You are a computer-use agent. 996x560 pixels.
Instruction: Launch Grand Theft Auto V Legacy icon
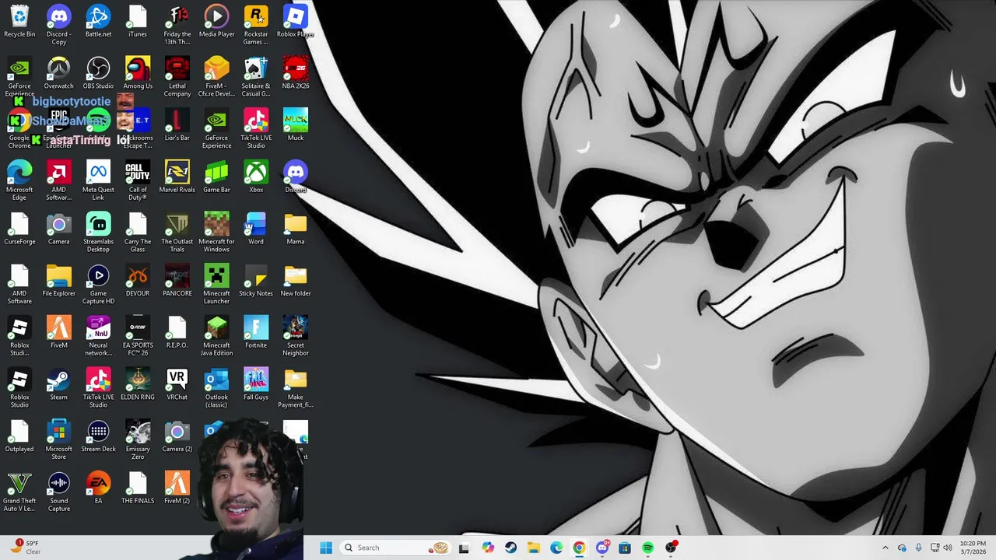click(19, 492)
